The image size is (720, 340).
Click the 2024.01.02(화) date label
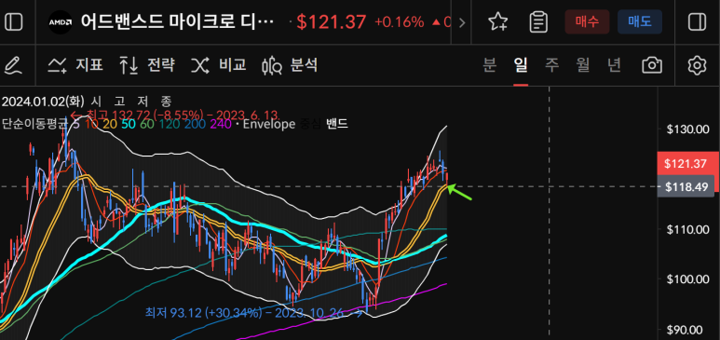(x=43, y=102)
